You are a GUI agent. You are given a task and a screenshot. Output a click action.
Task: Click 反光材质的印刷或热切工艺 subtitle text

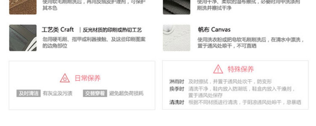click(x=112, y=30)
